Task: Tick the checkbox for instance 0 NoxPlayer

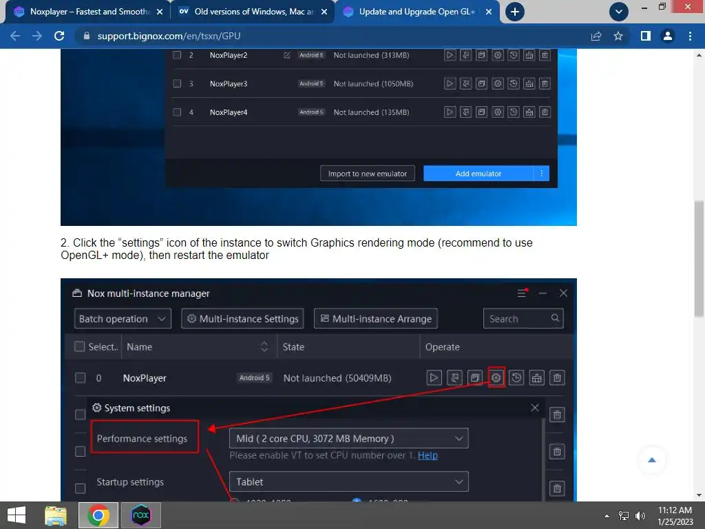Action: [x=81, y=378]
